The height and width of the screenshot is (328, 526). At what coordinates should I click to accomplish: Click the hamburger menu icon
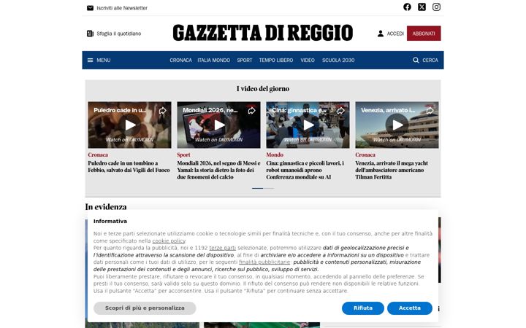[91, 60]
